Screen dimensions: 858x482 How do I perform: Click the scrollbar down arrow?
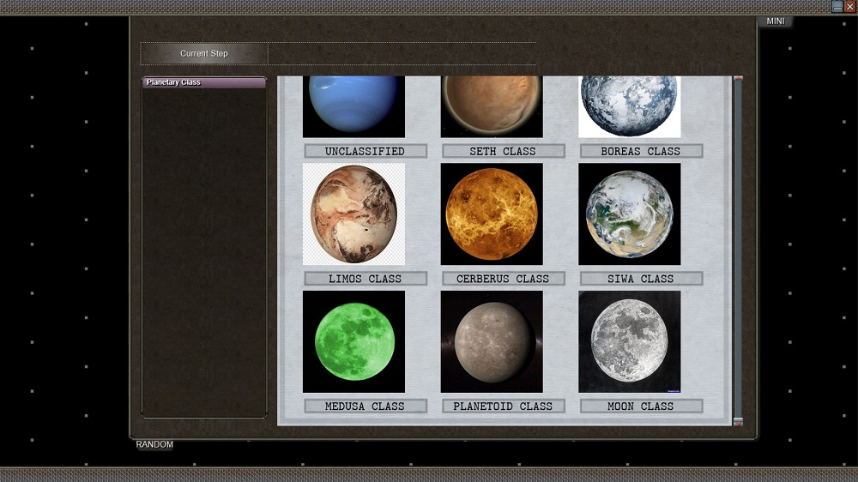pyautogui.click(x=738, y=422)
